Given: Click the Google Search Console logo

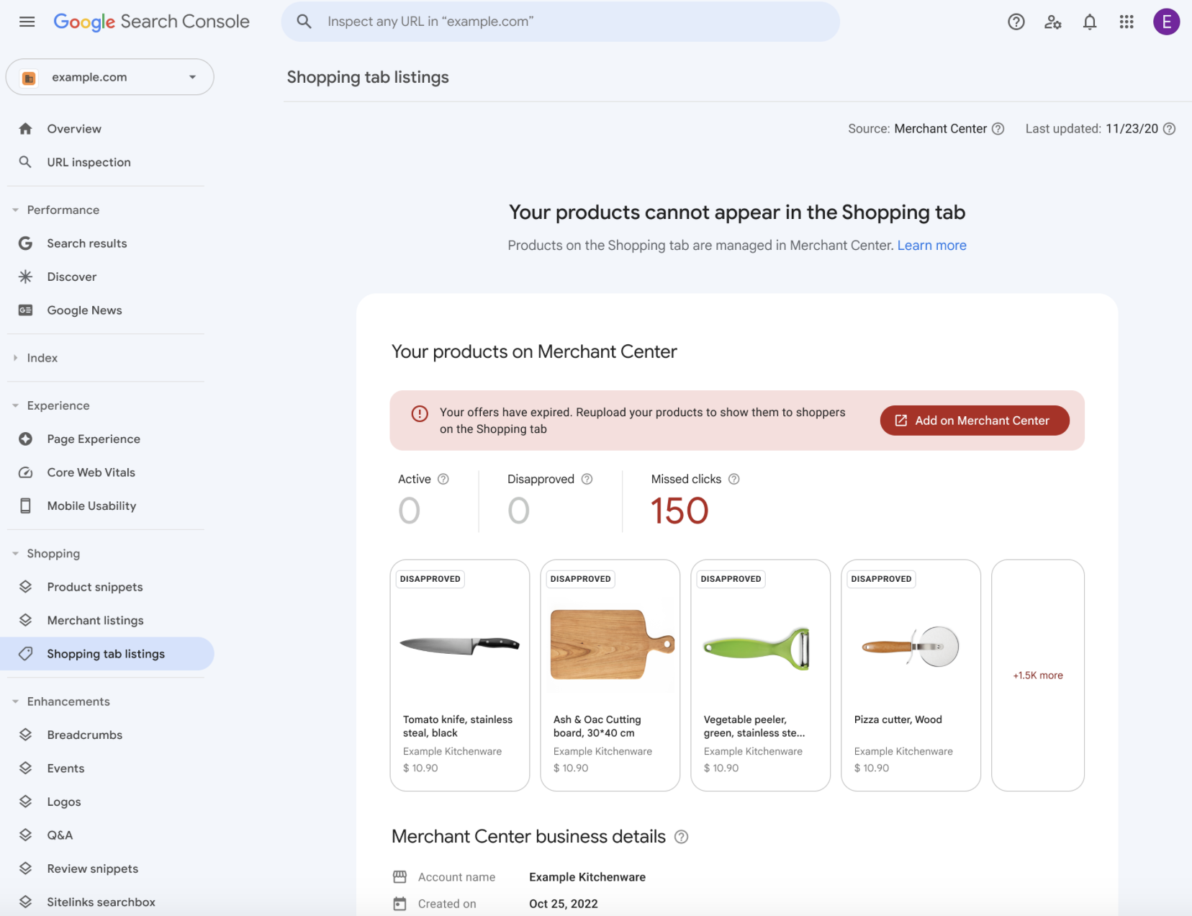Looking at the screenshot, I should [151, 22].
